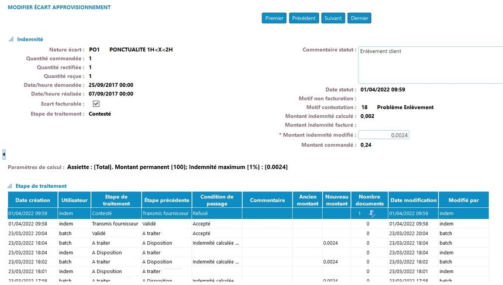503x285 pixels.
Task: Sort by Commentaire column header
Action: [267, 200]
